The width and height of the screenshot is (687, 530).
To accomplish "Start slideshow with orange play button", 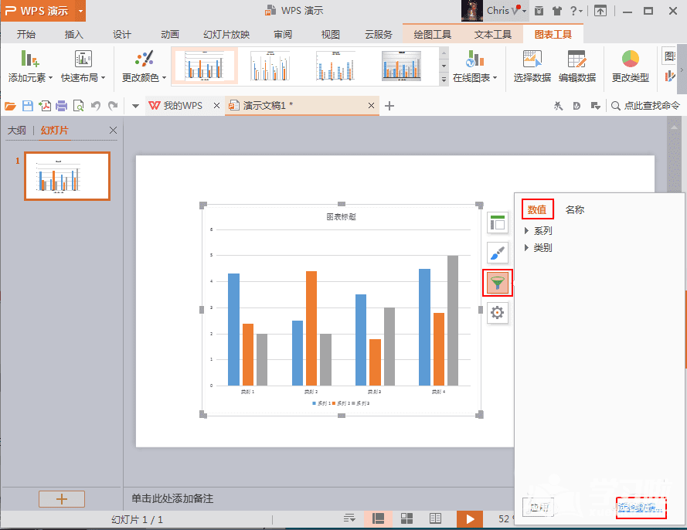I will (x=470, y=518).
